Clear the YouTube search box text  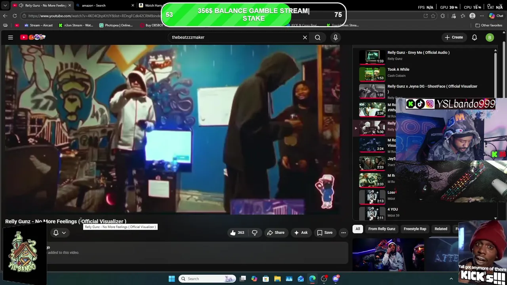click(305, 37)
